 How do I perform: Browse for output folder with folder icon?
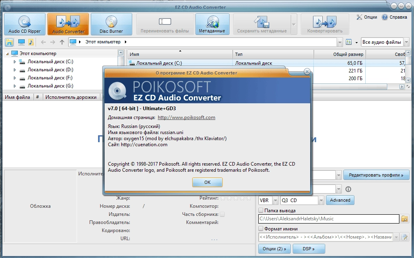point(404,219)
